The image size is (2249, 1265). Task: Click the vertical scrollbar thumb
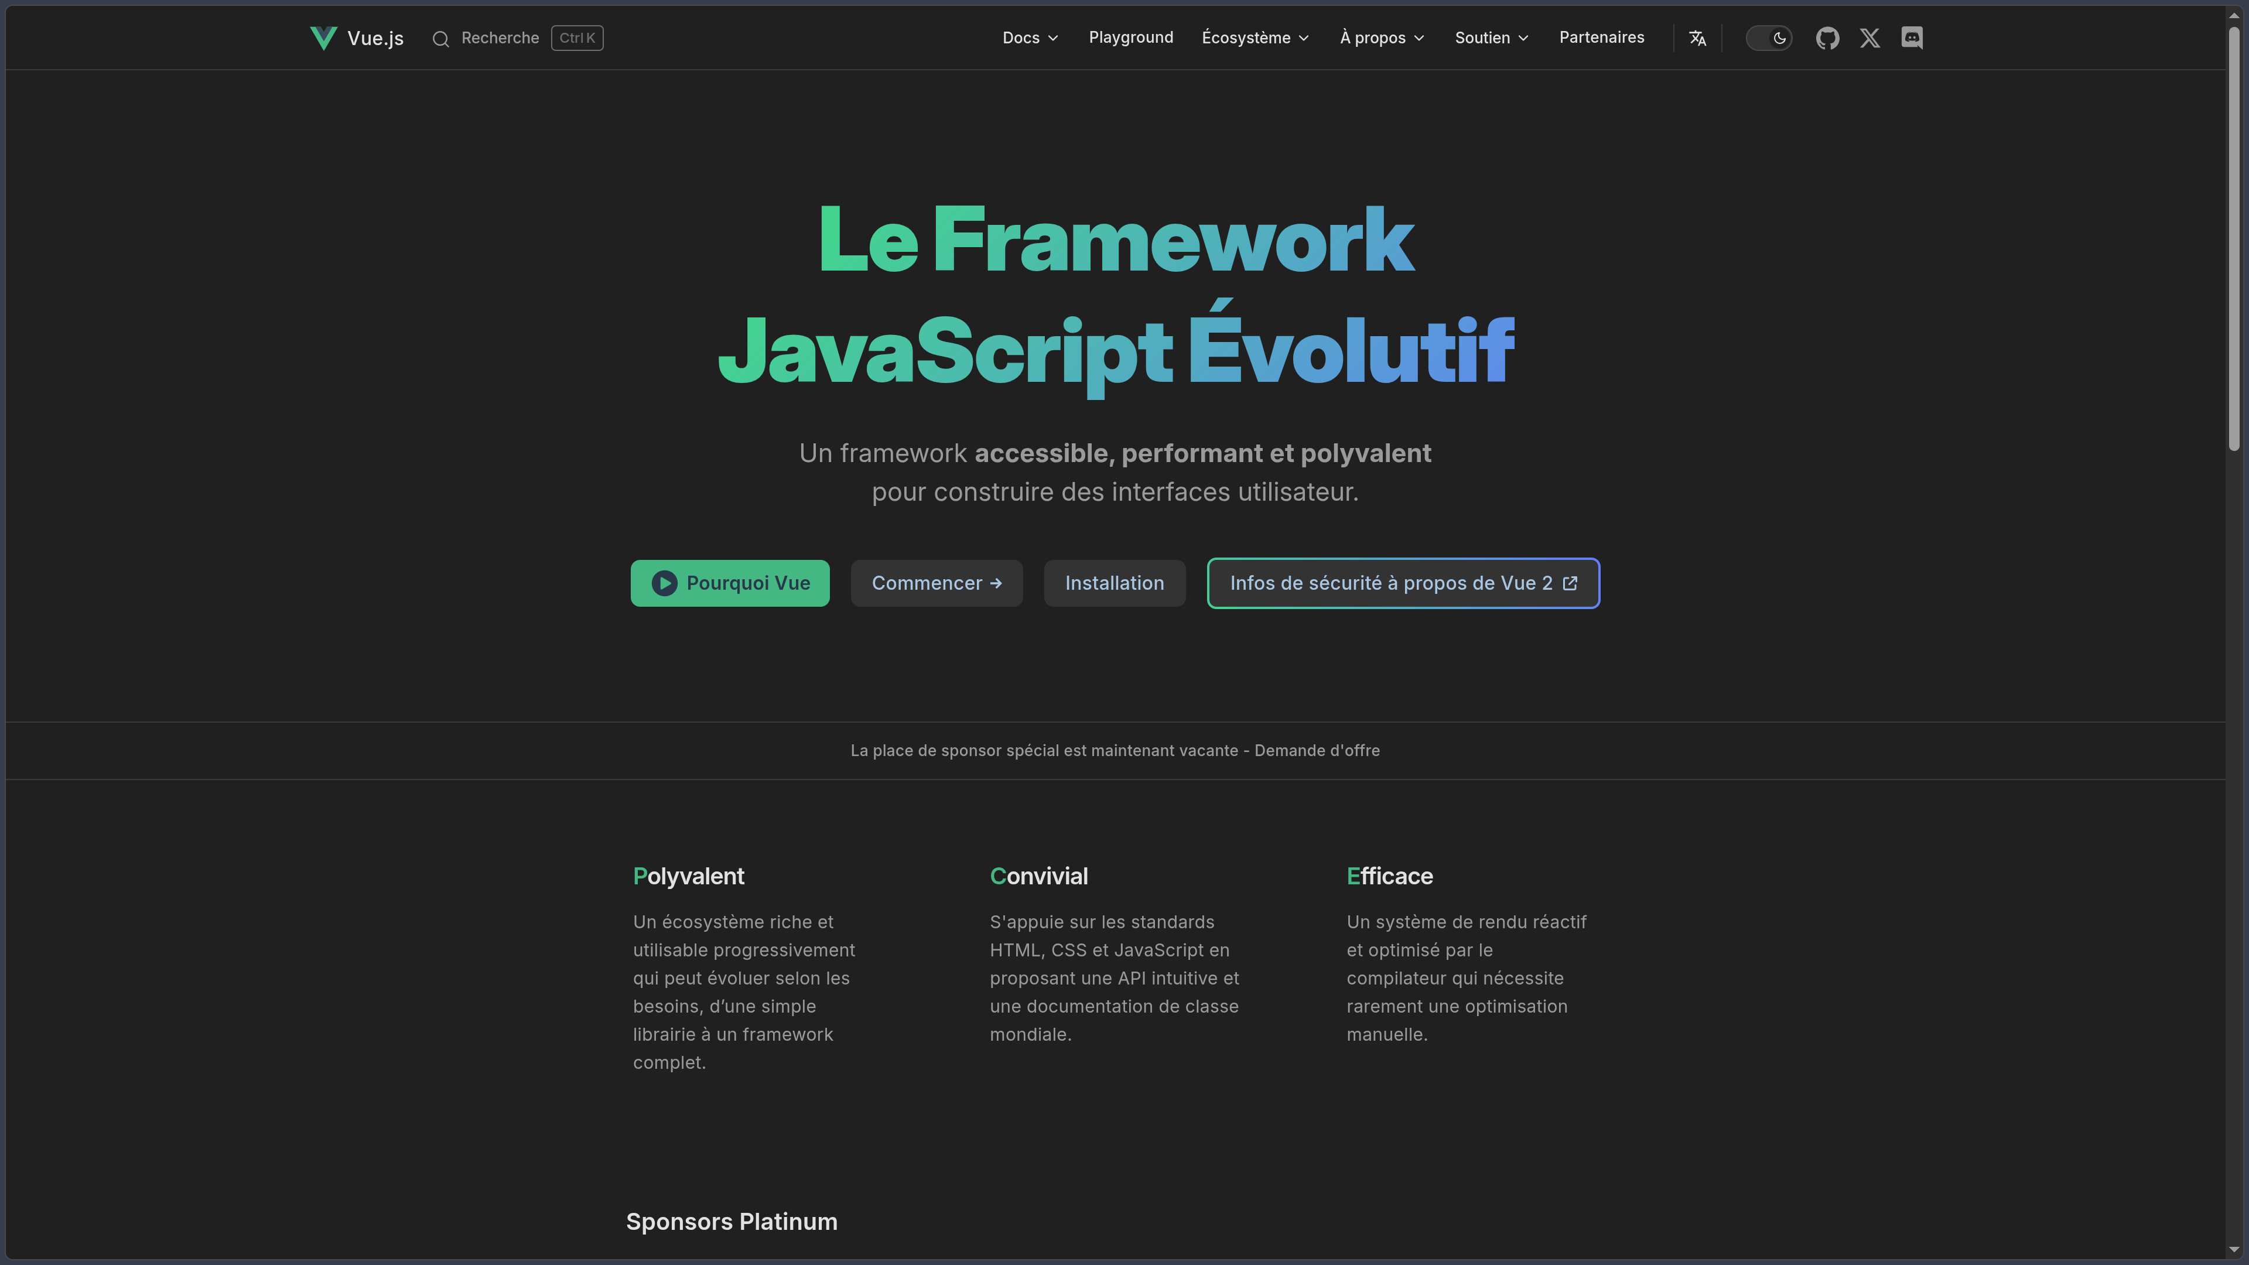coord(2234,238)
